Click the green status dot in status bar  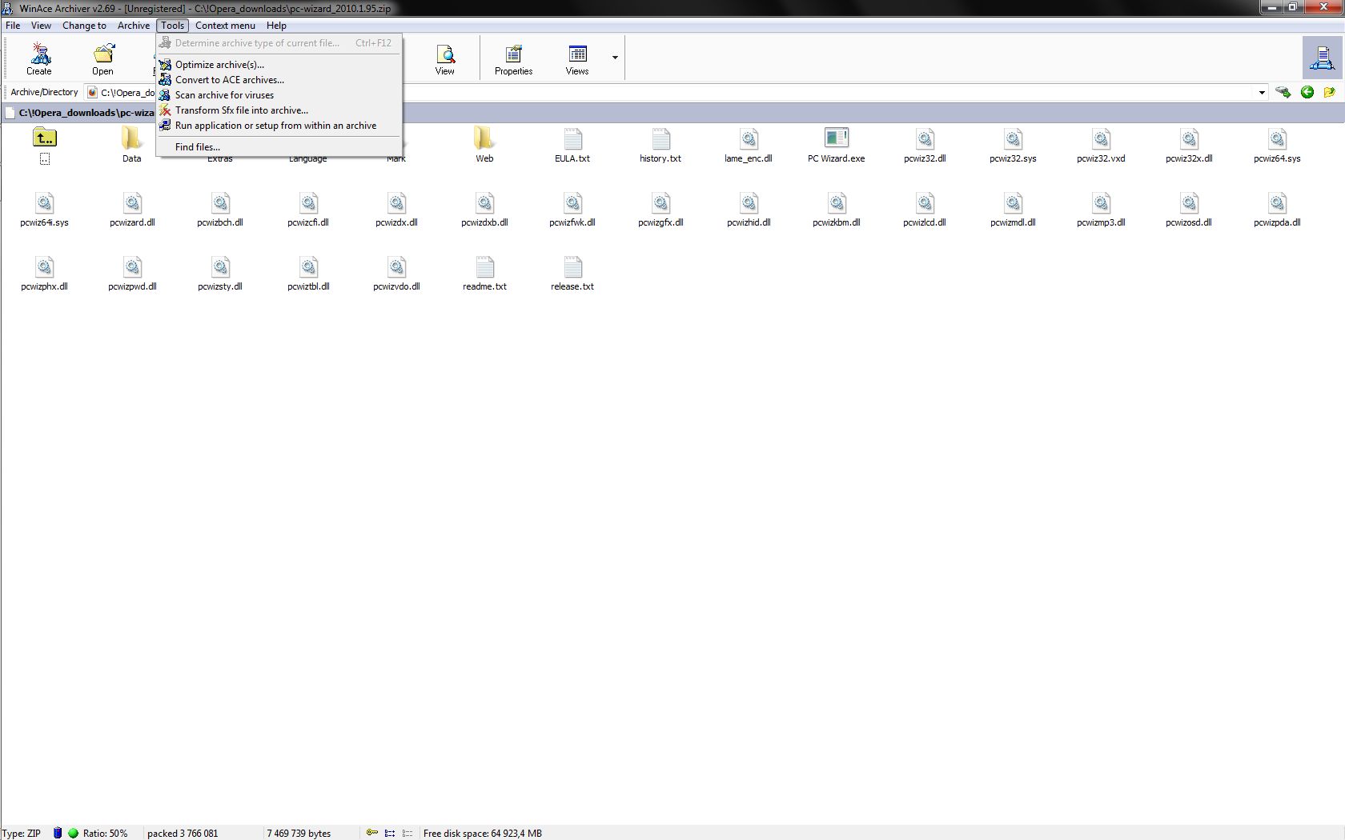pyautogui.click(x=73, y=833)
